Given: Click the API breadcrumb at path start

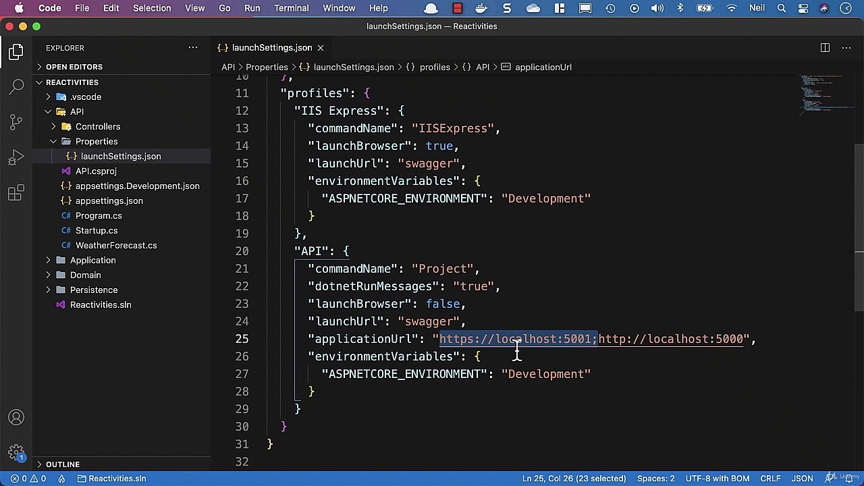Looking at the screenshot, I should click(228, 67).
